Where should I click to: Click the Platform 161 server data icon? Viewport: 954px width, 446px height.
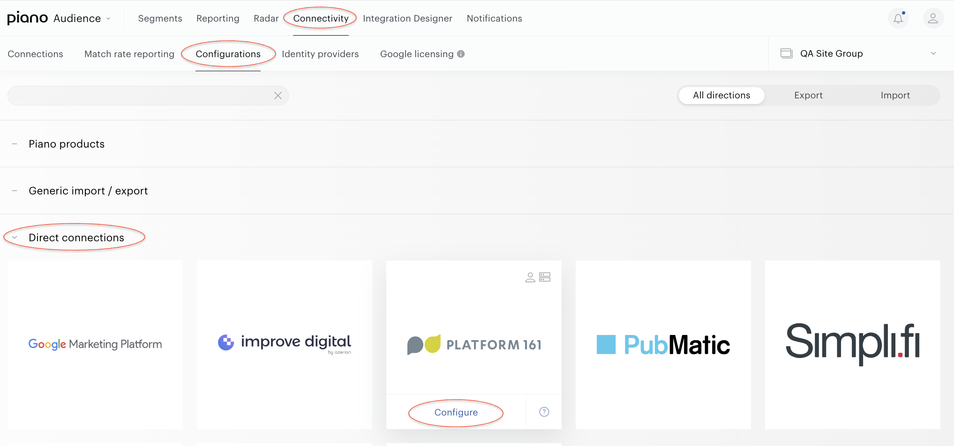545,277
